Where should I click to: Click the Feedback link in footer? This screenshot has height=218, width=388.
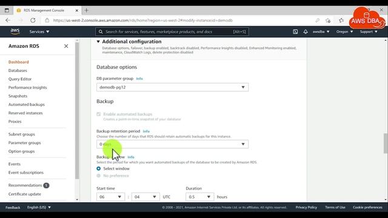tap(13, 208)
